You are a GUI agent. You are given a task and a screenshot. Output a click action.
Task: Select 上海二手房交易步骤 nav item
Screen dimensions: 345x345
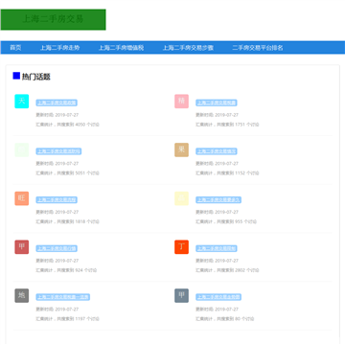coord(188,48)
